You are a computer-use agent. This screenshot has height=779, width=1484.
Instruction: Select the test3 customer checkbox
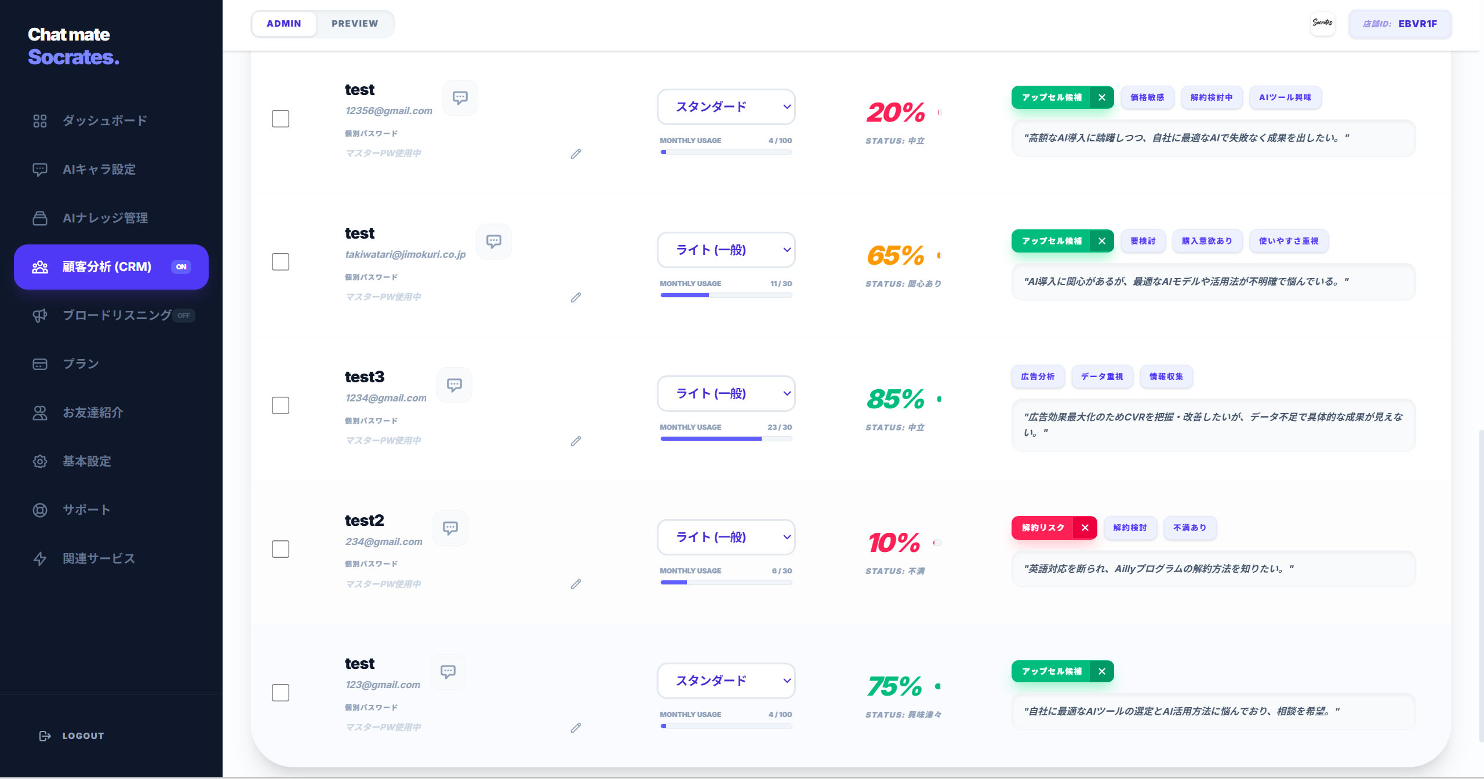[281, 405]
